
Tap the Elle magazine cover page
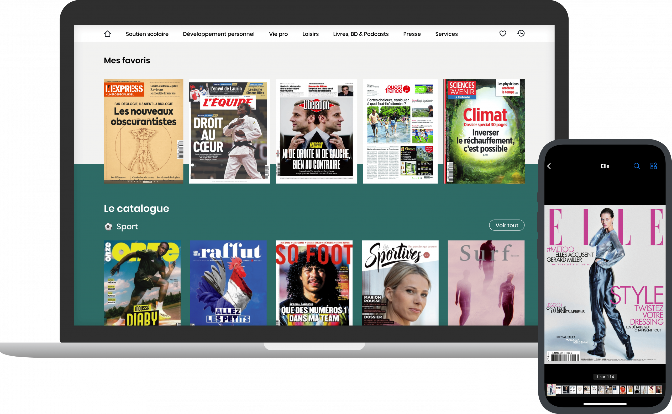tap(605, 284)
